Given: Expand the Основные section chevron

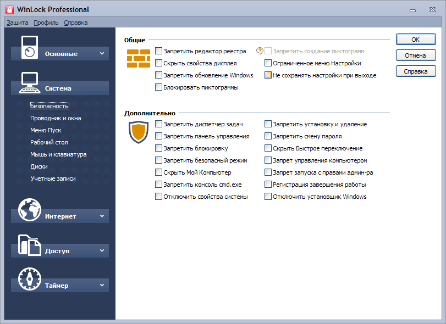Looking at the screenshot, I should pyautogui.click(x=102, y=53).
